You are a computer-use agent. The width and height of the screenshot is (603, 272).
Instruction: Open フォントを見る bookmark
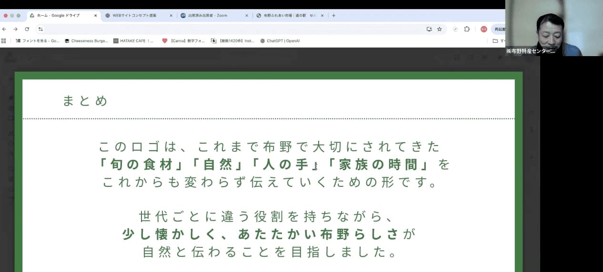[x=38, y=41]
